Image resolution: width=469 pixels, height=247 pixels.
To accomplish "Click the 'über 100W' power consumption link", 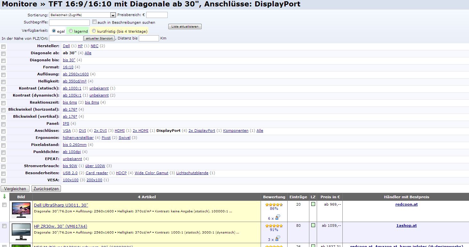I will point(95,166).
